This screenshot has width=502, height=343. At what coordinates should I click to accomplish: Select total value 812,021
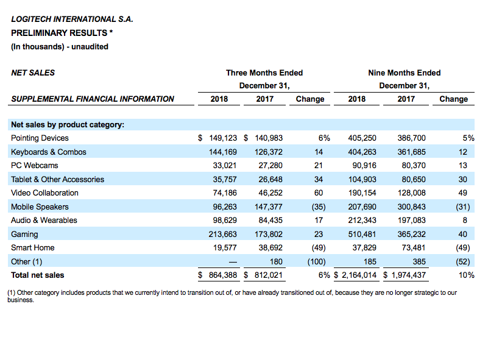pos(269,275)
